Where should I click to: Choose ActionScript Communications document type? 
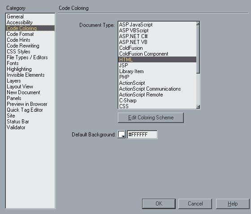point(157,89)
